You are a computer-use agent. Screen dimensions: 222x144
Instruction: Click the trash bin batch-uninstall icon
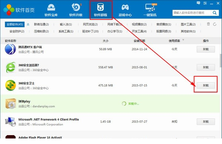click(208, 24)
